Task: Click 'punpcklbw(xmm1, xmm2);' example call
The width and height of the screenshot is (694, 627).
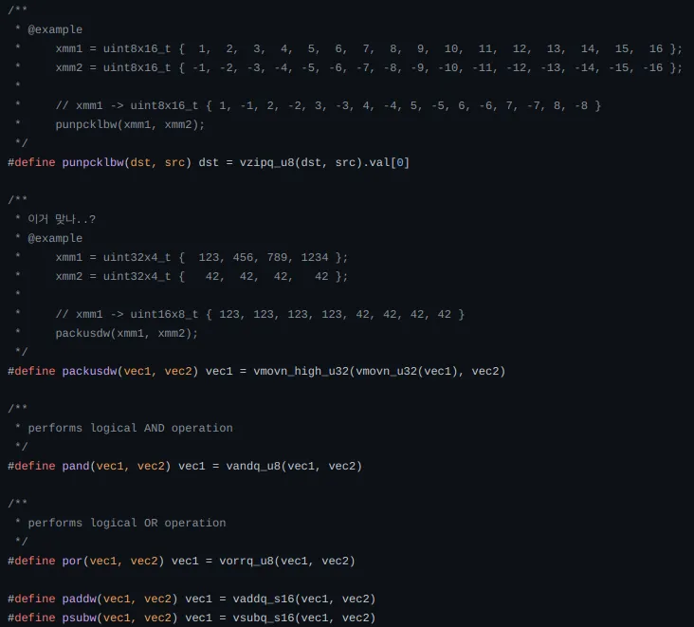Action: [130, 124]
